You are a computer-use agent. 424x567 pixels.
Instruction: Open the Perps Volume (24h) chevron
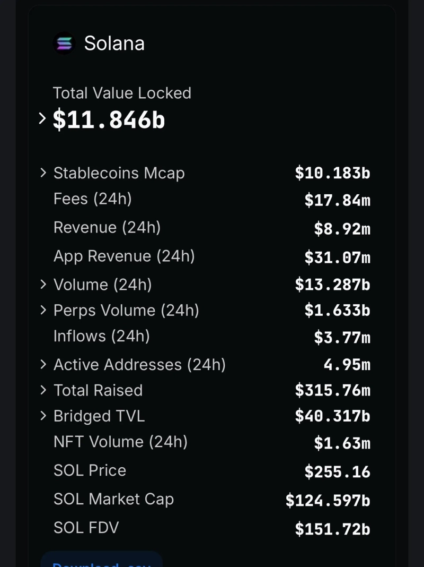(43, 310)
